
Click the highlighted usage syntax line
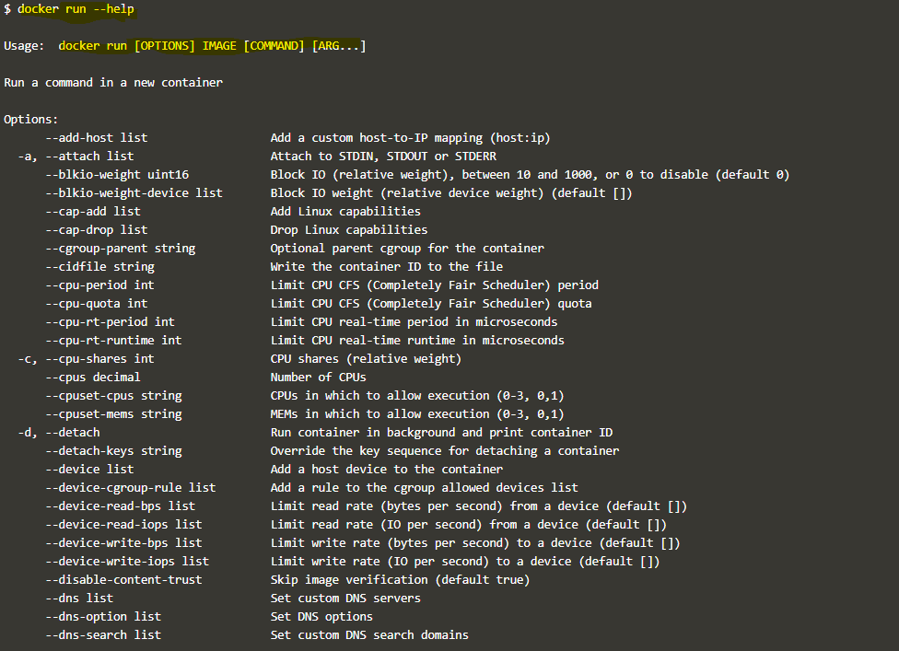tap(212, 46)
